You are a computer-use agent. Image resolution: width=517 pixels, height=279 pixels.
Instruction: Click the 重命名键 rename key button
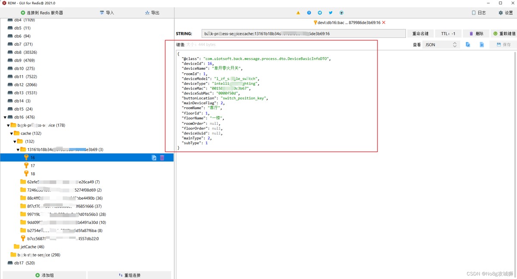(x=420, y=34)
